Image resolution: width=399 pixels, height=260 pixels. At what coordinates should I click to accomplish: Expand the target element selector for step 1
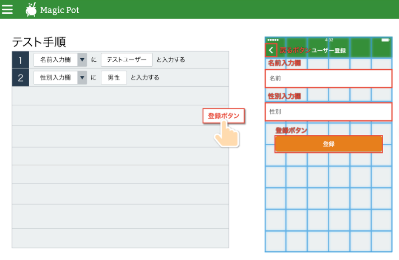(82, 60)
